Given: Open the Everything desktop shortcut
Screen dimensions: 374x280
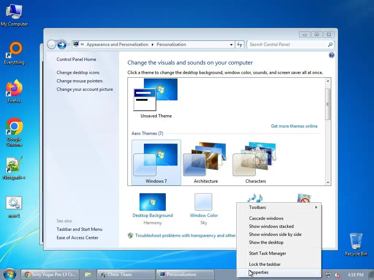Looking at the screenshot, I should [14, 53].
